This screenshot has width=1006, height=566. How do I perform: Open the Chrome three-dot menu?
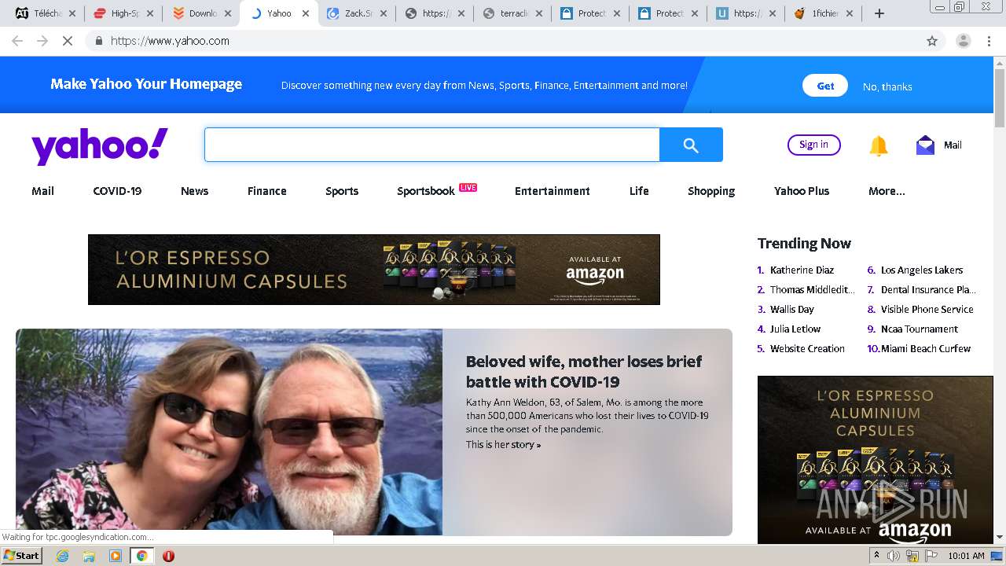coord(989,41)
